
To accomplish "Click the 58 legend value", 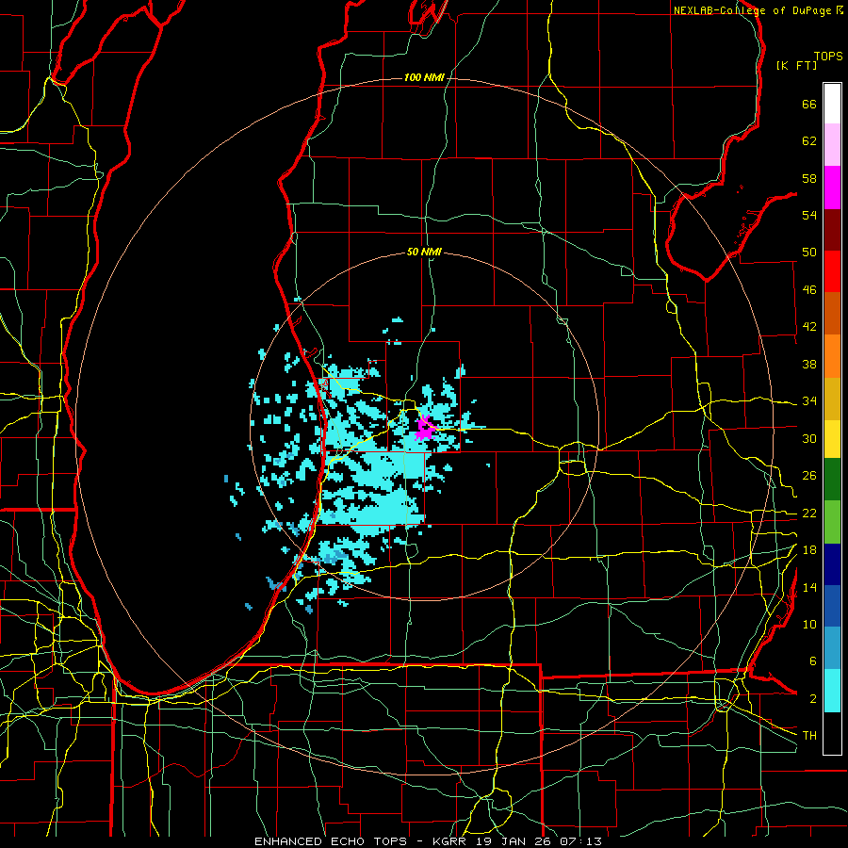I will click(x=809, y=178).
